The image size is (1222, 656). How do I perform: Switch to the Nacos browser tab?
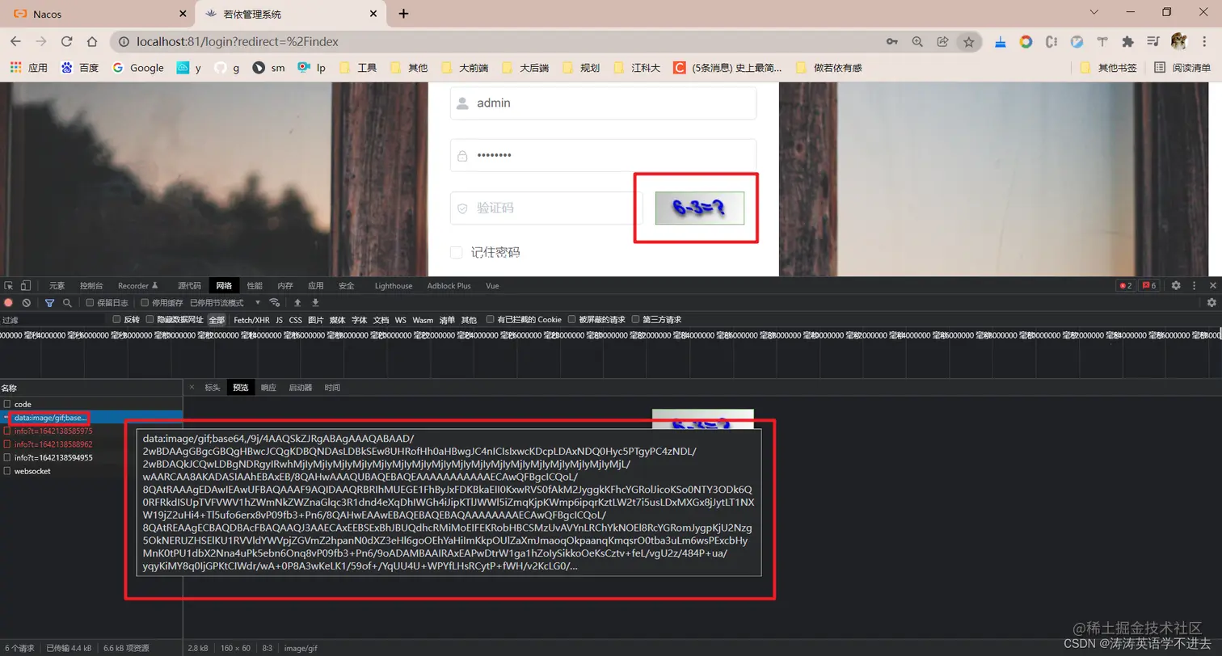[97, 14]
